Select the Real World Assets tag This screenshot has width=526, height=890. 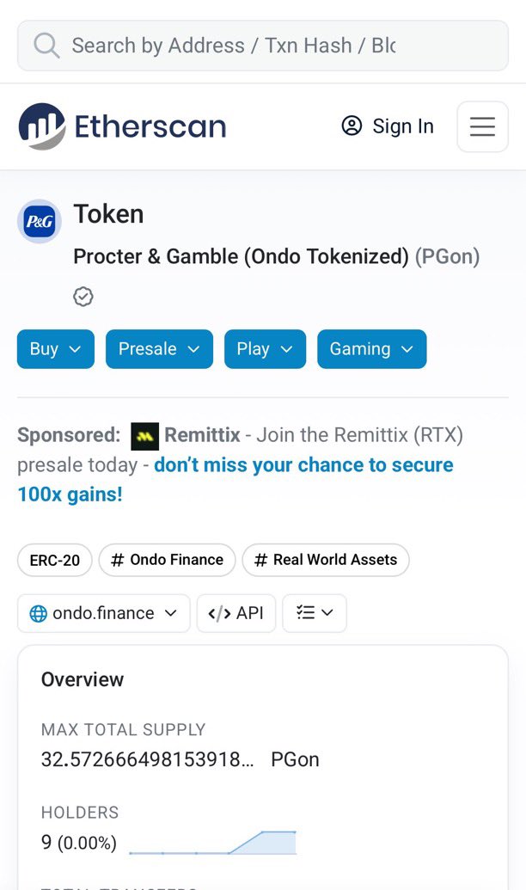tap(326, 560)
